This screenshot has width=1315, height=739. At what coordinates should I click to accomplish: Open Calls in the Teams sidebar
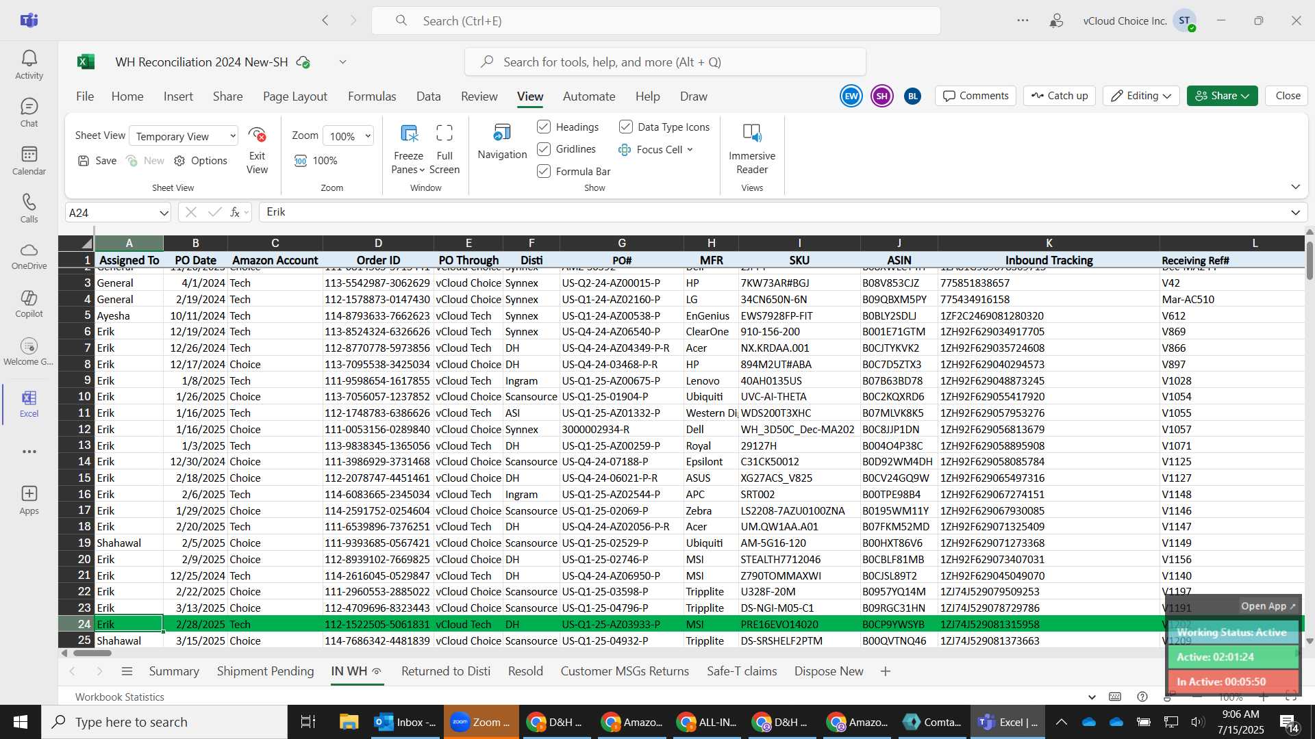click(x=29, y=209)
